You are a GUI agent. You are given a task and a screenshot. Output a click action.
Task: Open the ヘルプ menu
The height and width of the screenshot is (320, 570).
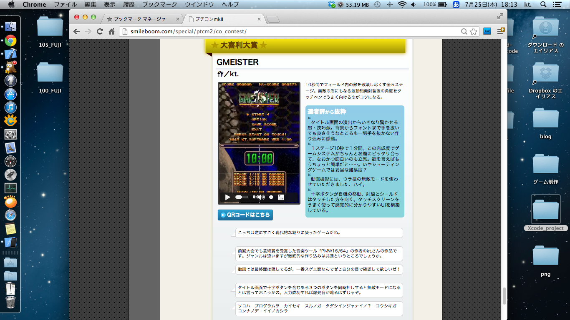230,5
